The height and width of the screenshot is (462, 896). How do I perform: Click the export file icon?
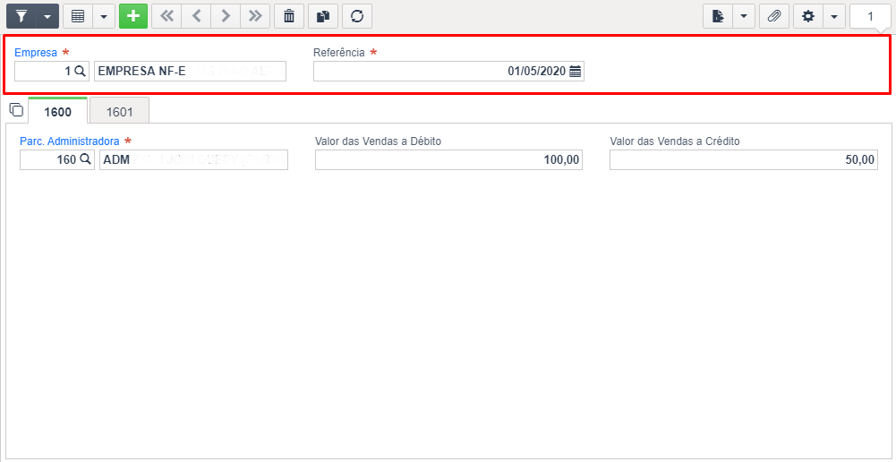coord(718,16)
